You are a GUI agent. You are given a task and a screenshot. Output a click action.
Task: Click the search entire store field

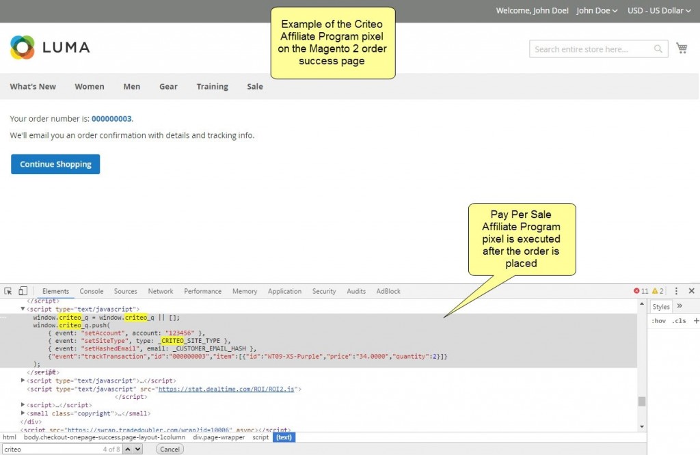click(598, 49)
